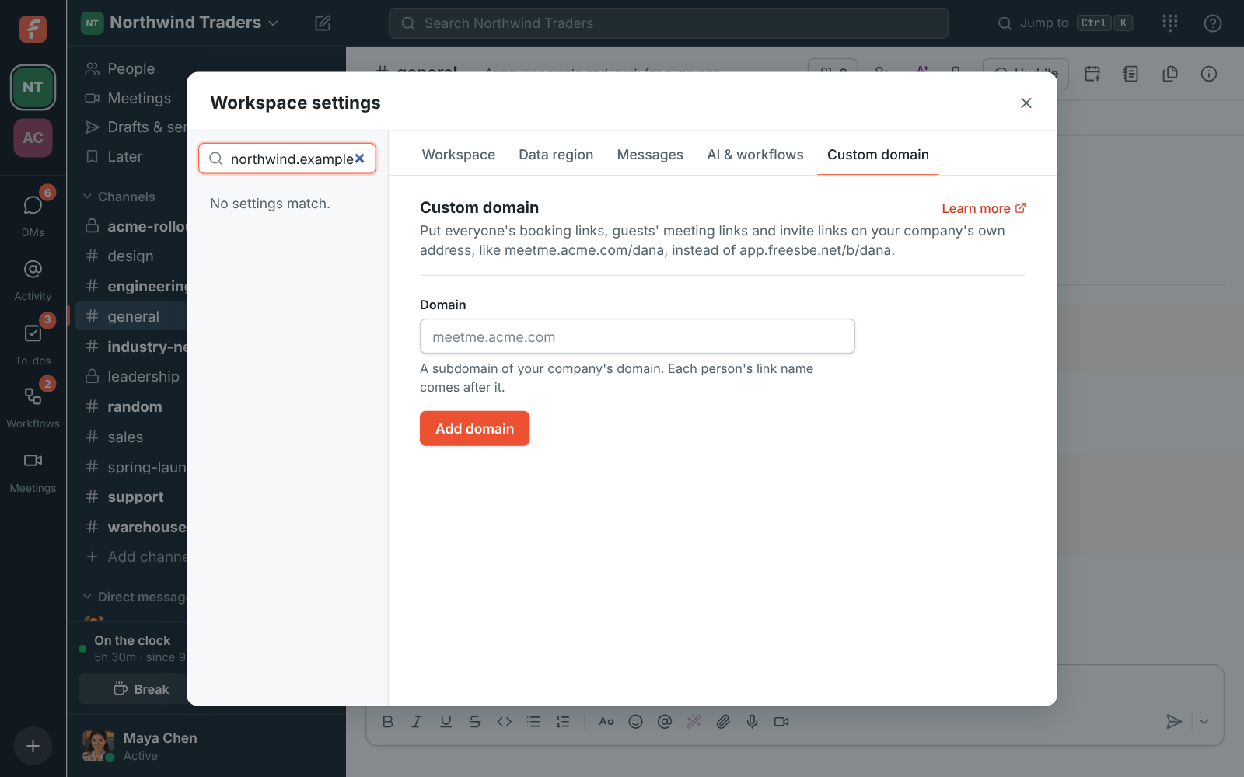Click the AI magic wand icon

pyautogui.click(x=694, y=722)
